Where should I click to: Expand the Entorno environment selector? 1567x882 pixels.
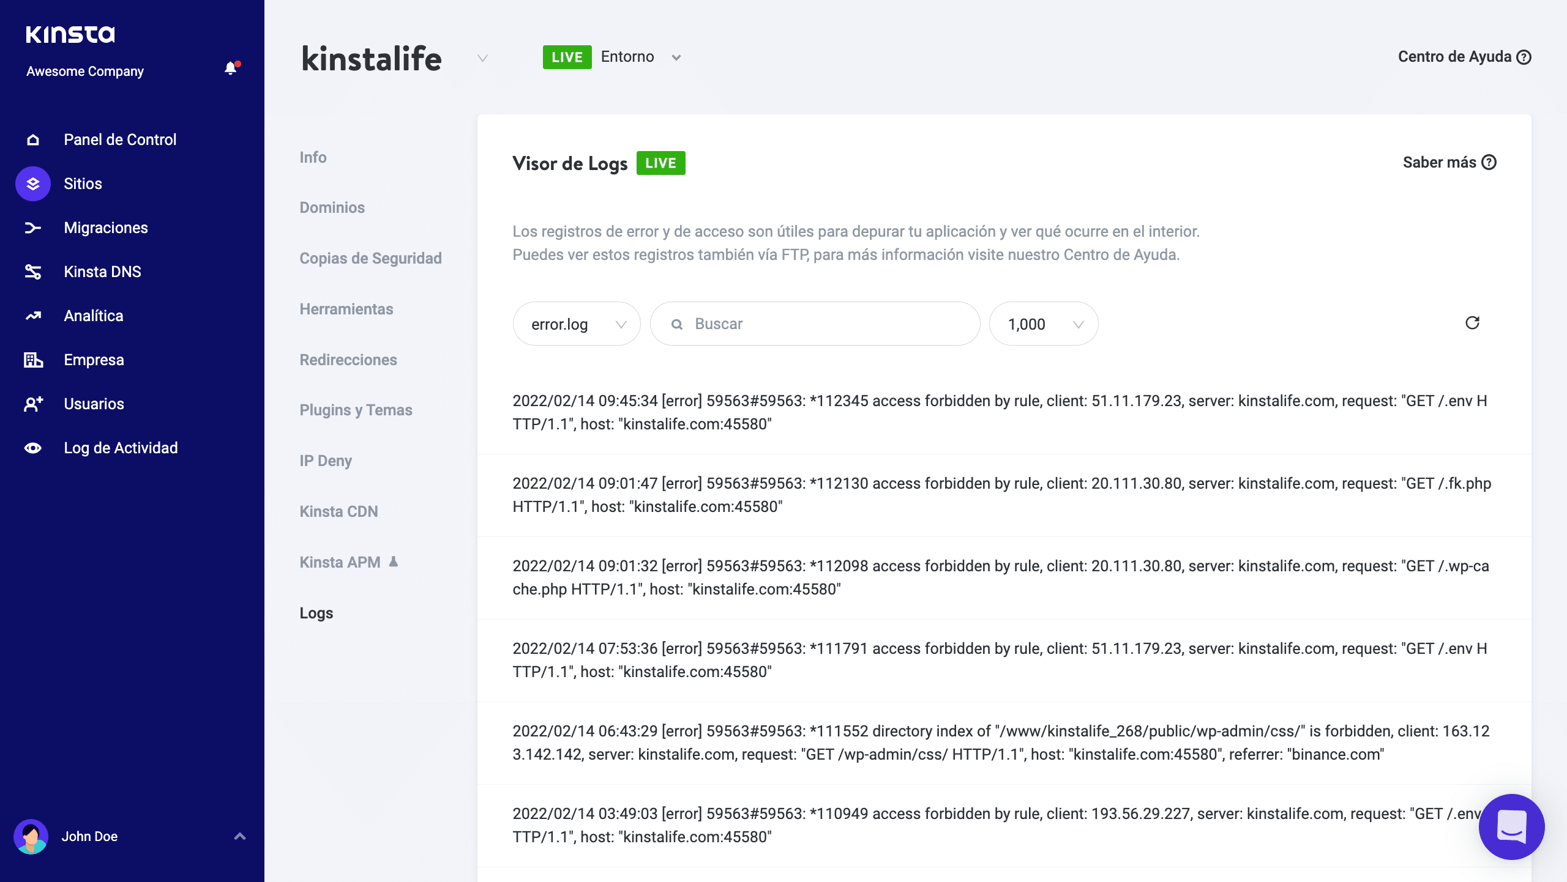pyautogui.click(x=676, y=57)
